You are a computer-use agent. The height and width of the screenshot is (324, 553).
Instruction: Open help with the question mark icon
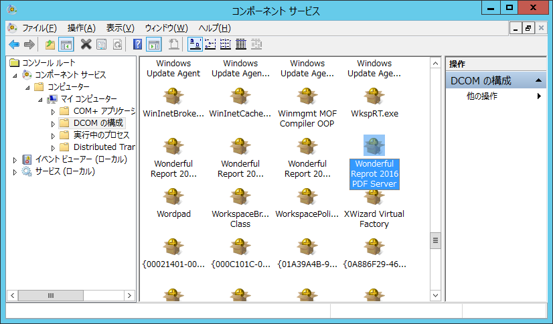[137, 44]
